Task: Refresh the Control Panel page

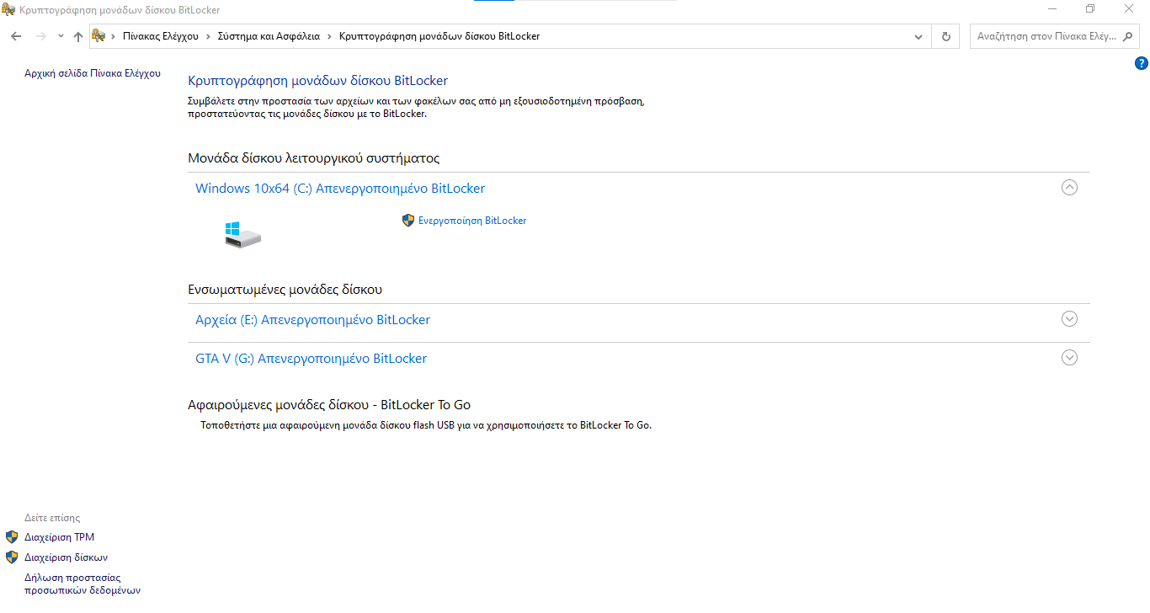Action: point(946,36)
